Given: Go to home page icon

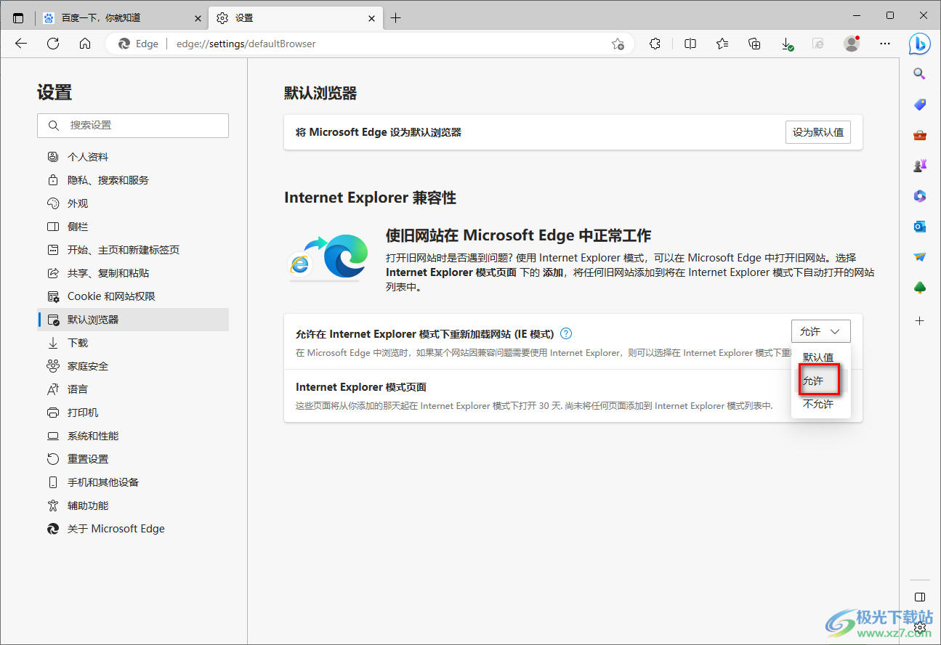Looking at the screenshot, I should (x=85, y=44).
